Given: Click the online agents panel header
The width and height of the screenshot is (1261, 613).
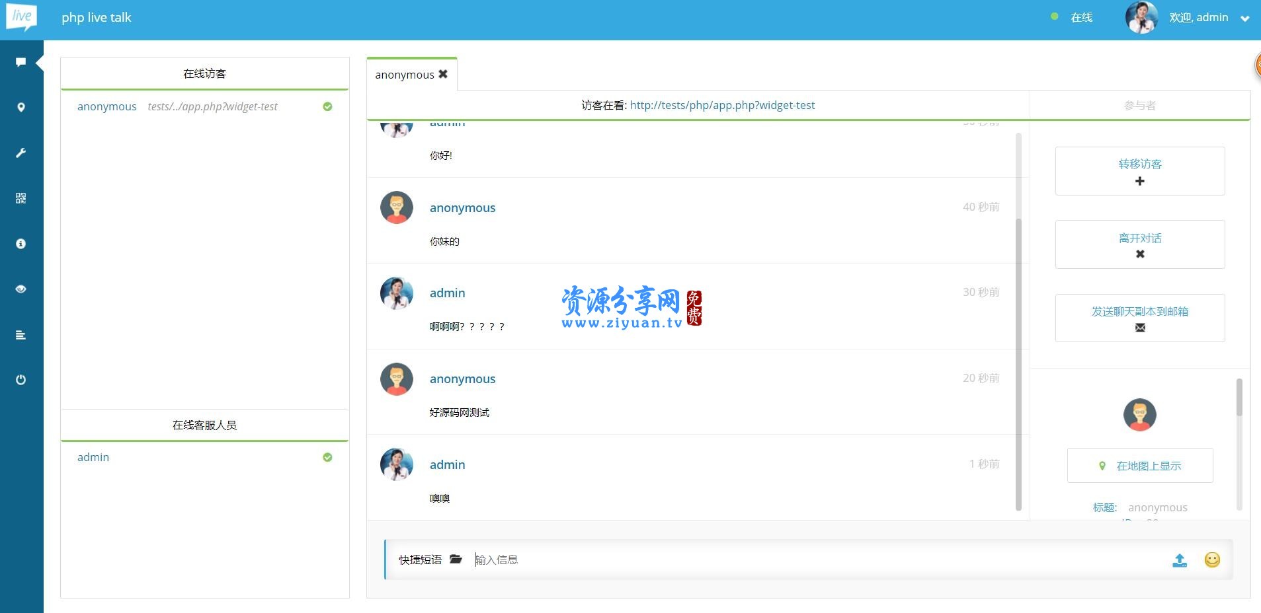Looking at the screenshot, I should pos(205,425).
